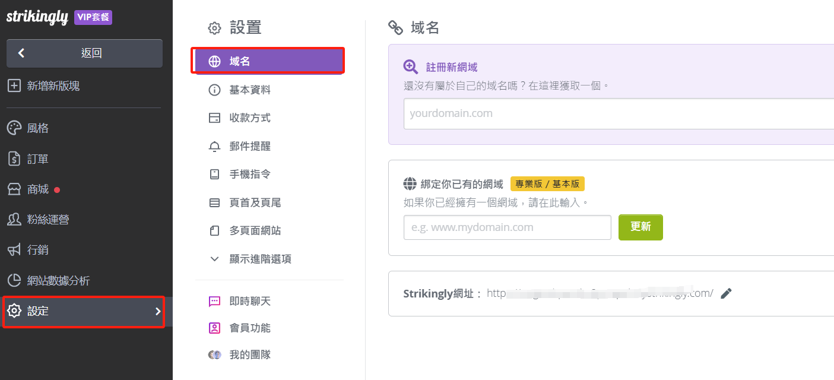Click the plus icon beside 新增新版塊
Viewport: 834px width, 380px height.
pyautogui.click(x=14, y=86)
